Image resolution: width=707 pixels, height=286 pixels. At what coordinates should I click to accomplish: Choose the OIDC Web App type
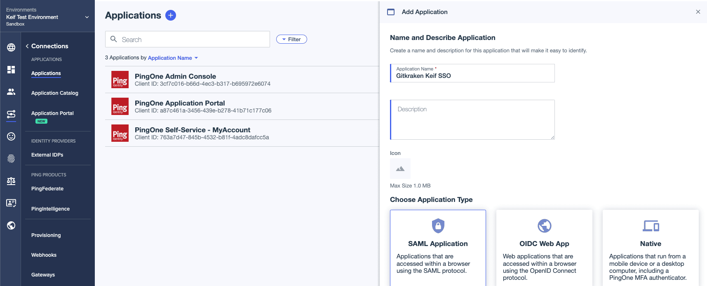(x=544, y=248)
